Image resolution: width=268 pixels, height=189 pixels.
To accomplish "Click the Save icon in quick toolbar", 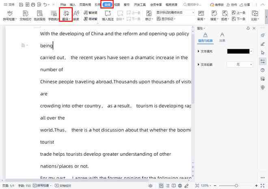I will [21, 4].
